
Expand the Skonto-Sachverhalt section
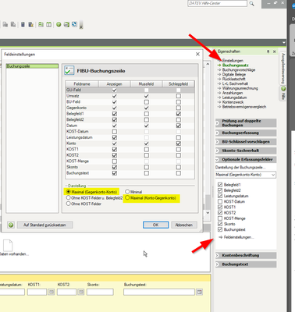[246, 151]
